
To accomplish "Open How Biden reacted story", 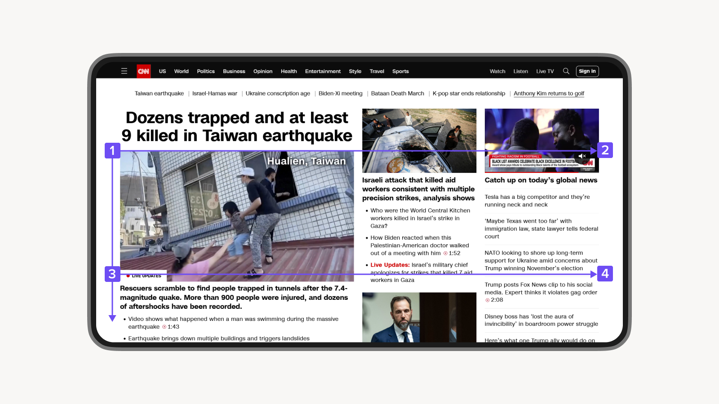I will point(420,246).
